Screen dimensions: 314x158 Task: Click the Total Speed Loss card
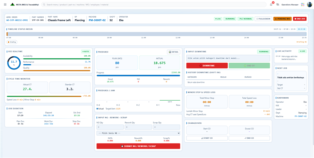[x=249, y=102]
